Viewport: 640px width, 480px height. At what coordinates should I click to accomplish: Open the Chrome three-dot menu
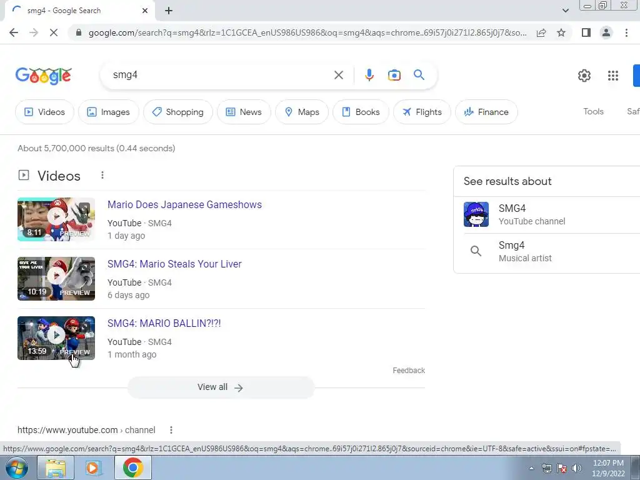tap(626, 32)
